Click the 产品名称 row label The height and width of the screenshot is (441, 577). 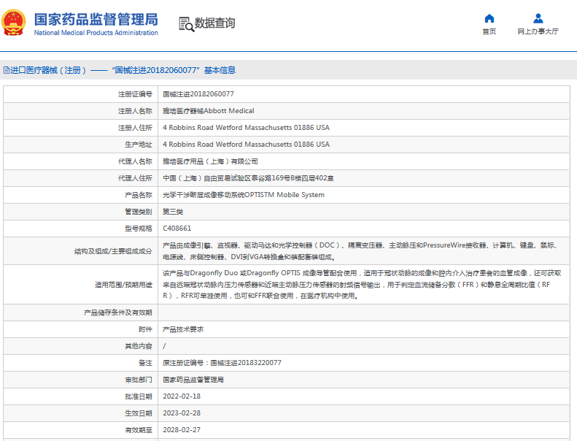point(139,195)
